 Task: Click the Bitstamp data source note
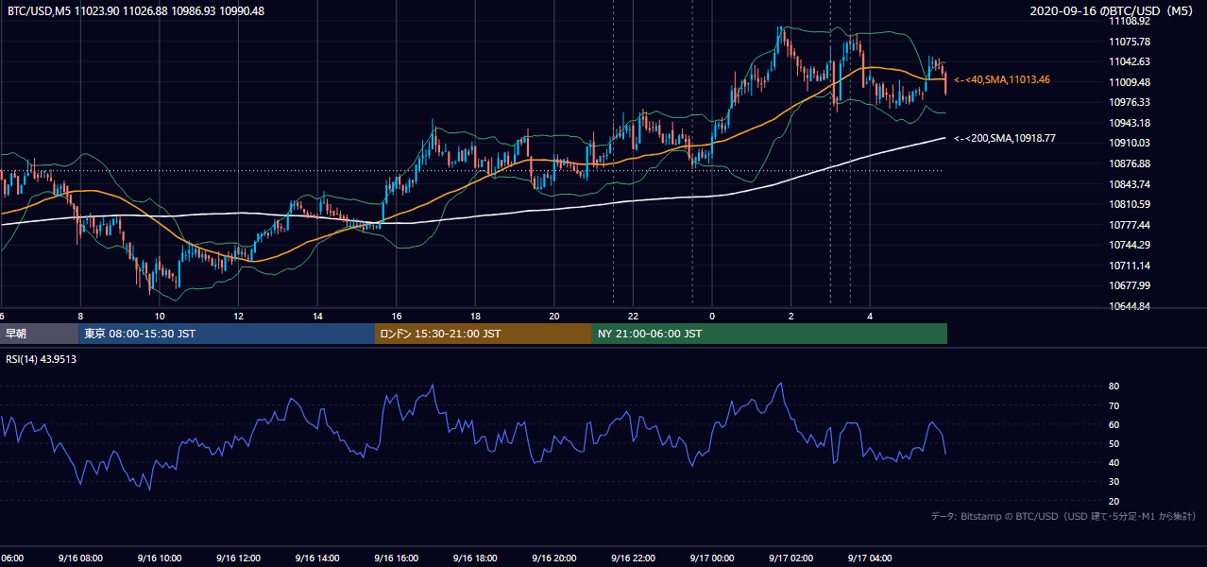1063,516
